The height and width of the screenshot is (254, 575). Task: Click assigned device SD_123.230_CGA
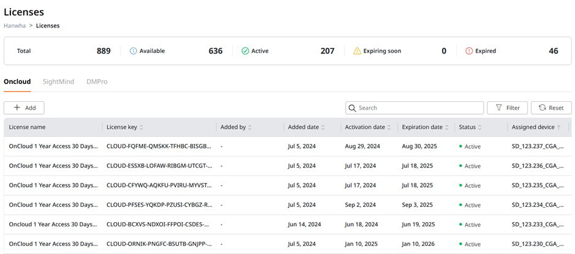(x=538, y=244)
